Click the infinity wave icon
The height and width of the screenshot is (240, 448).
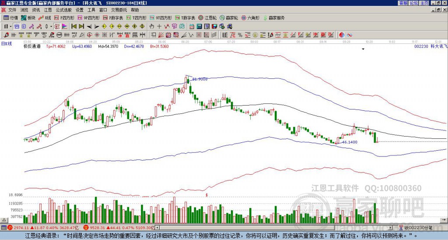click(350, 35)
